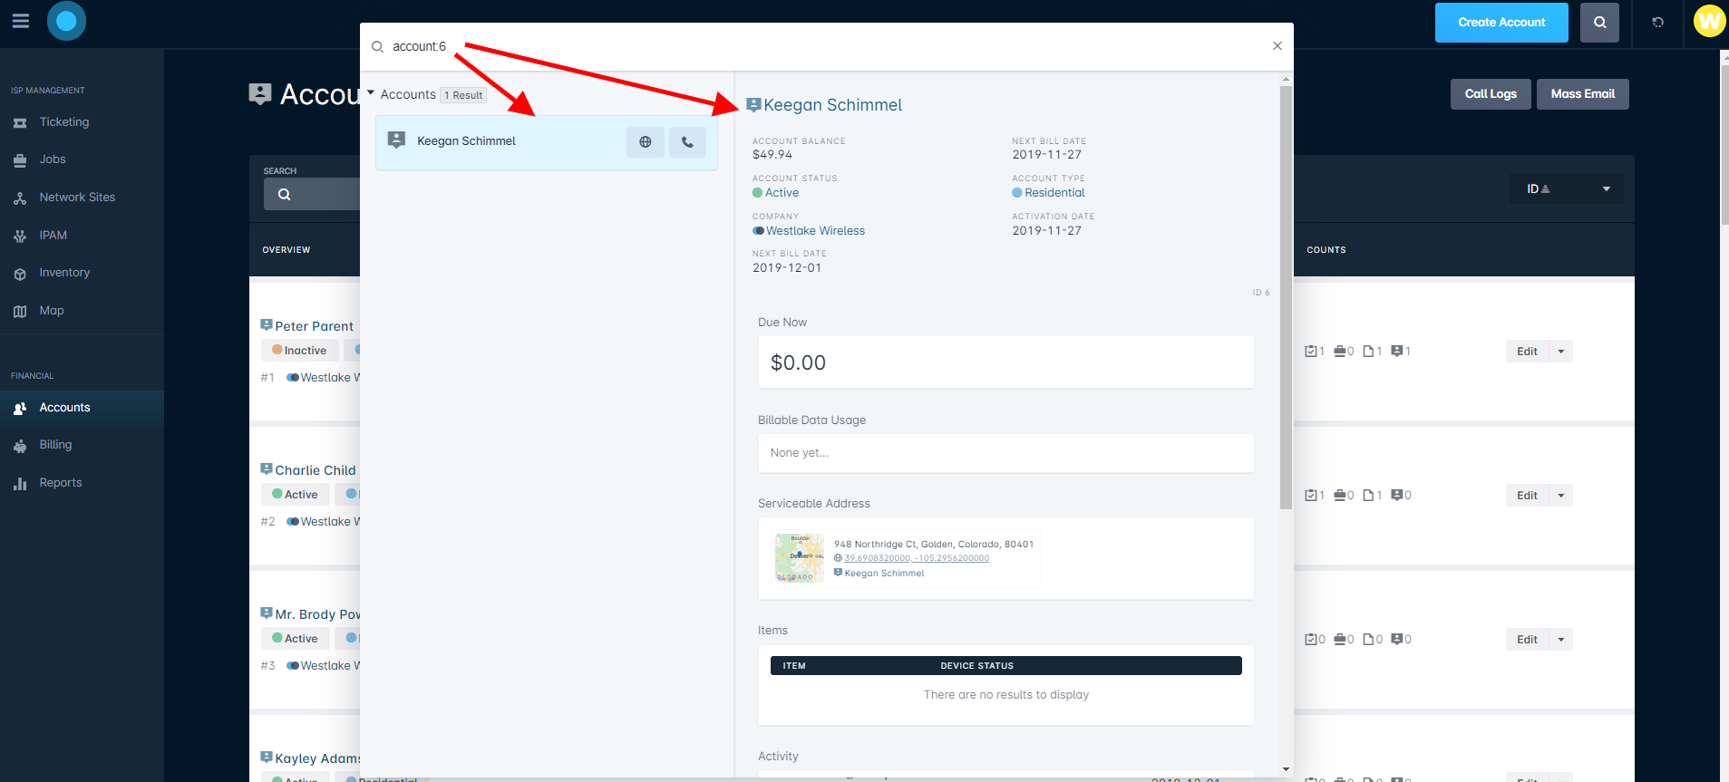Click the Map sidebar icon

pyautogui.click(x=20, y=312)
